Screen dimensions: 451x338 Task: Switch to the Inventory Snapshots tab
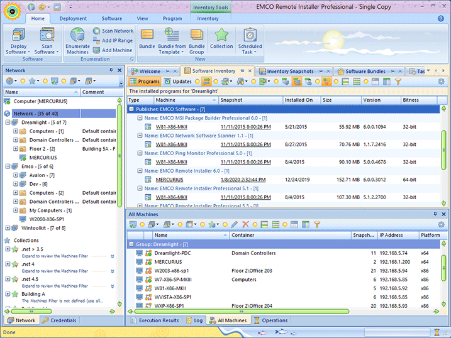click(289, 71)
